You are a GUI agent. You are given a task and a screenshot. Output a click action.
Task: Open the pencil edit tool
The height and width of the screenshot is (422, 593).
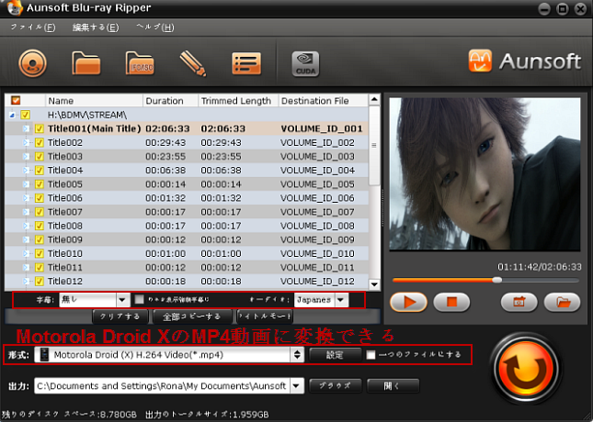[x=193, y=64]
